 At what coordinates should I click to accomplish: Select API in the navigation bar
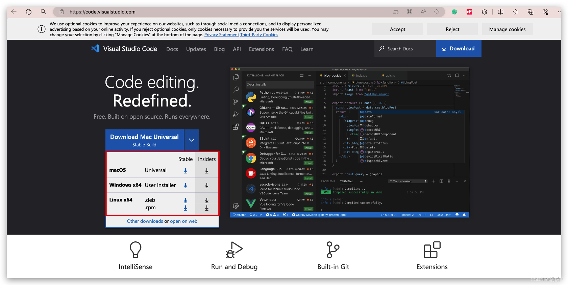coord(237,49)
